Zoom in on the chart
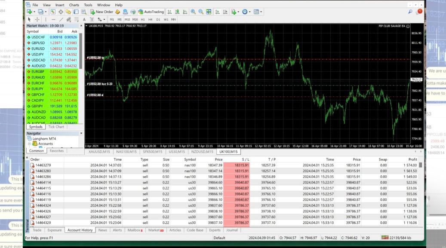This screenshot has height=248, width=446. click(x=193, y=12)
